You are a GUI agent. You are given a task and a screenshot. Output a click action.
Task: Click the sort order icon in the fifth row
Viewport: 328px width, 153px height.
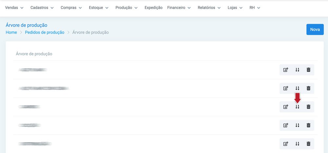pyautogui.click(x=297, y=144)
